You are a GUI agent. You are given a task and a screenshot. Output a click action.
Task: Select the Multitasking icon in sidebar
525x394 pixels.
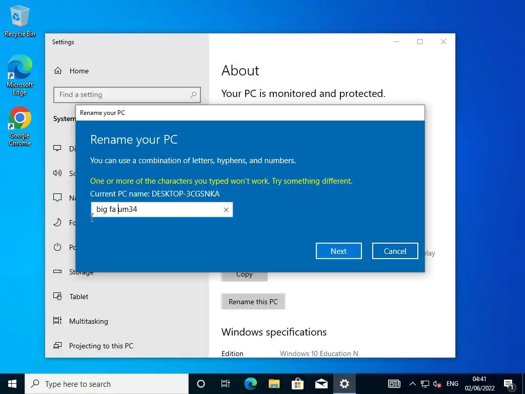click(x=57, y=321)
